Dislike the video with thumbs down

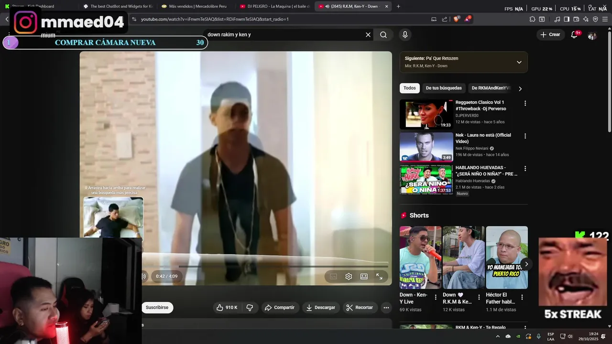pyautogui.click(x=250, y=308)
